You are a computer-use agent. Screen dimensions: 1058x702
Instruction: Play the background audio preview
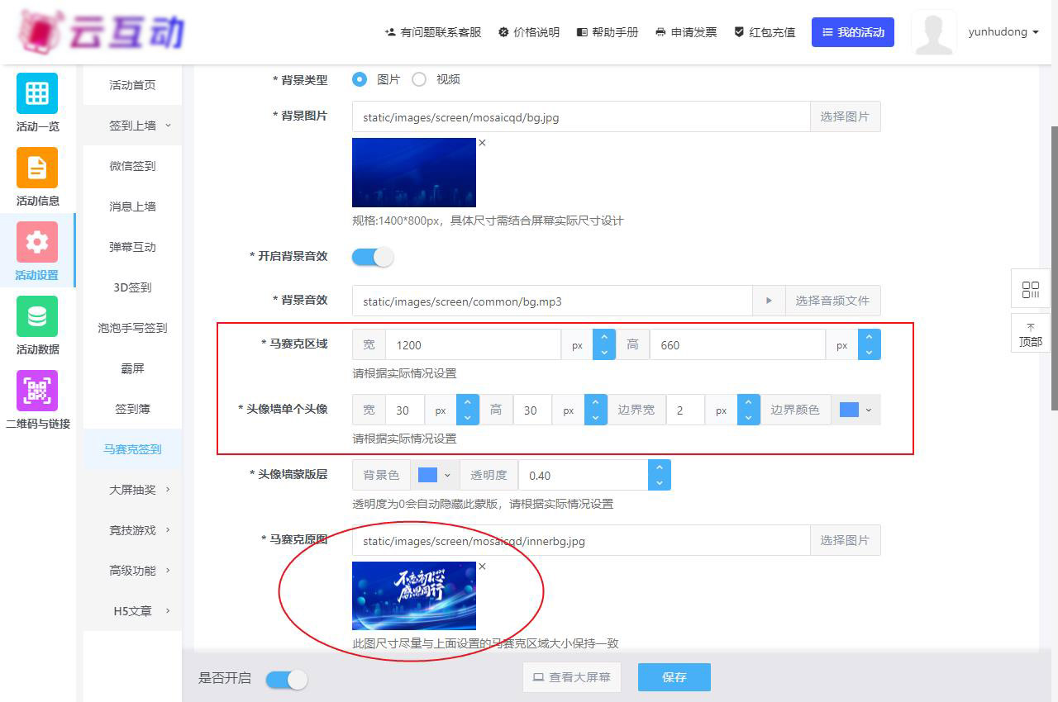pos(769,301)
